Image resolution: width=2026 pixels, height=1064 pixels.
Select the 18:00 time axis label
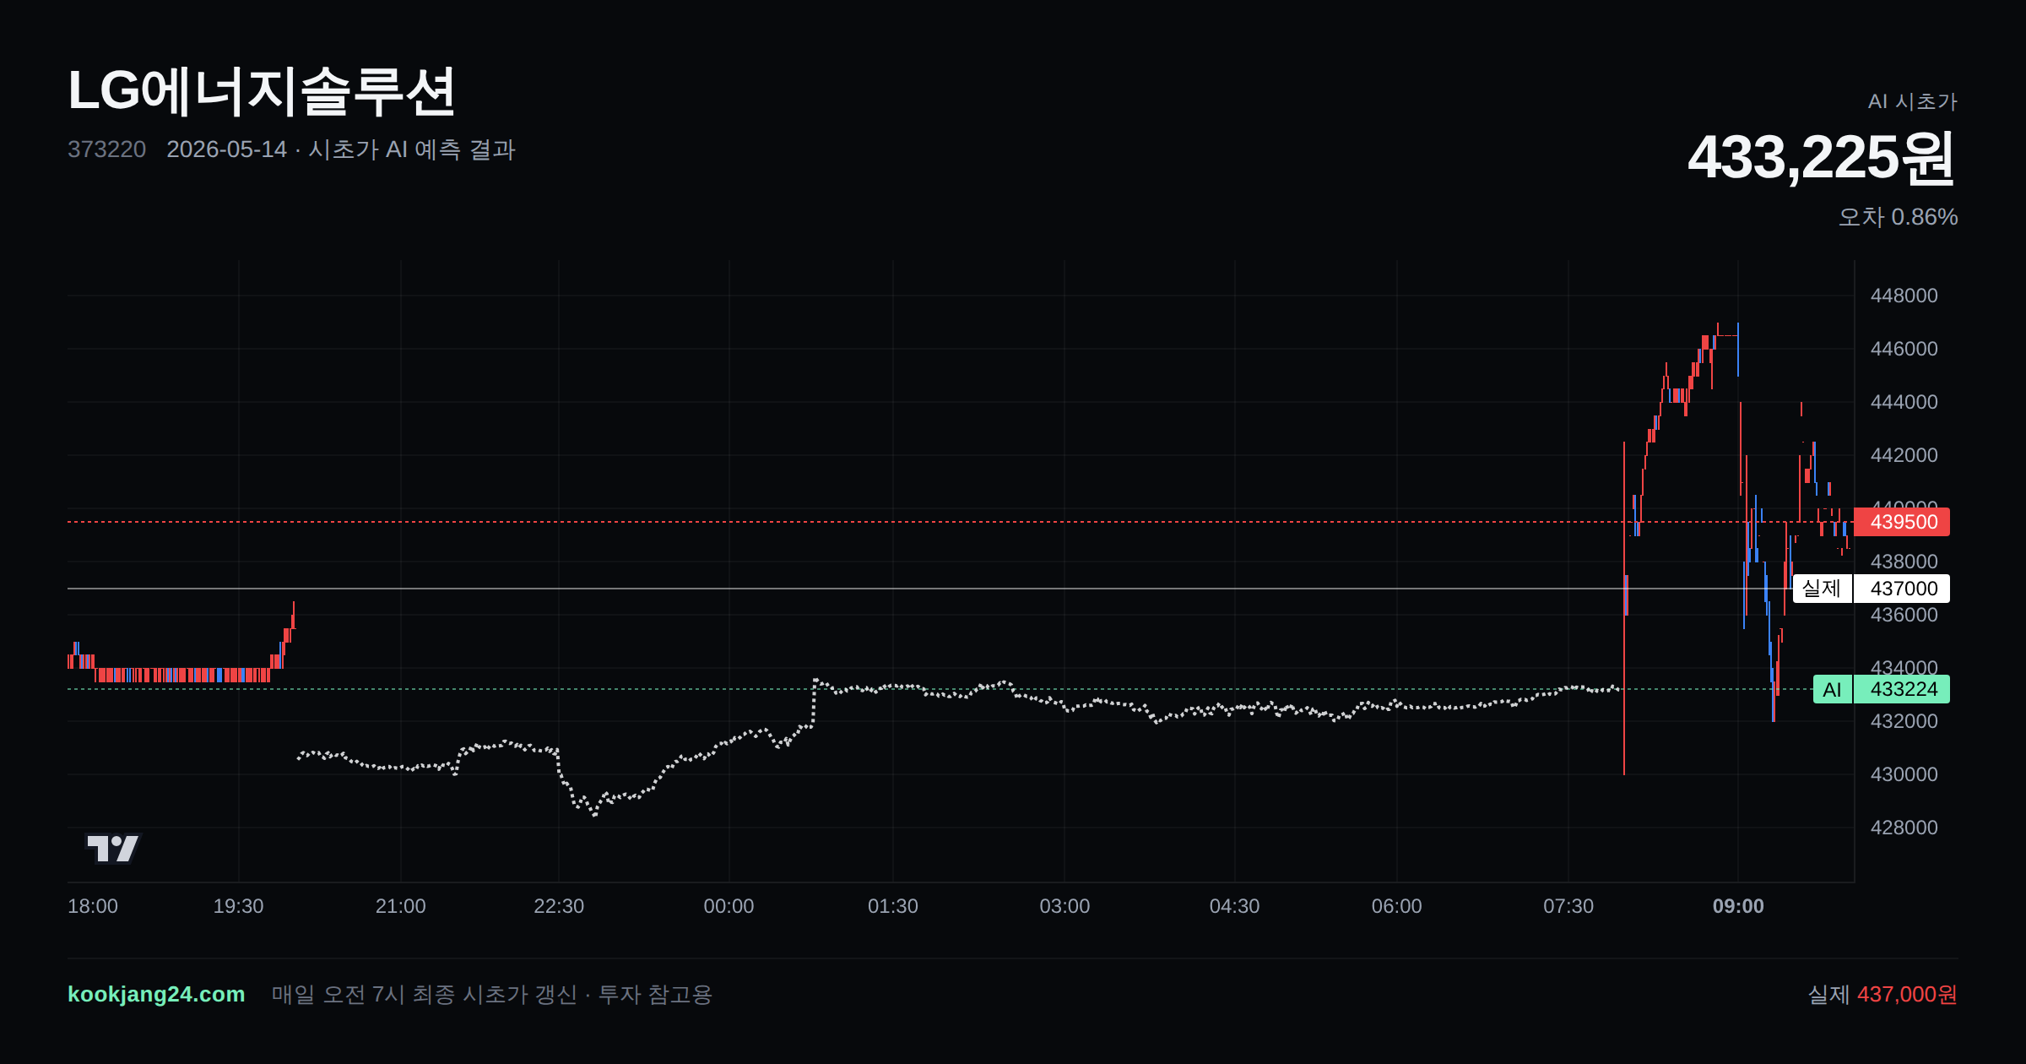click(93, 906)
